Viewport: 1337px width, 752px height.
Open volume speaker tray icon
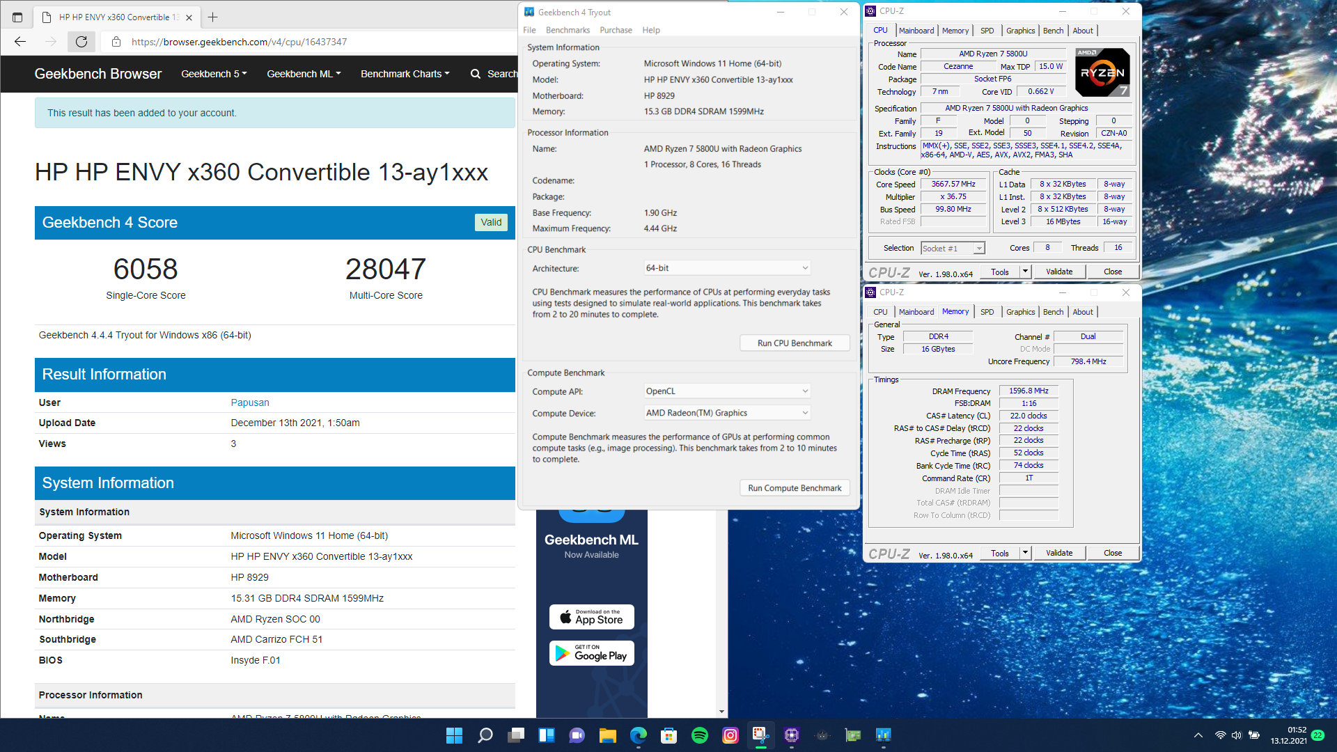coord(1237,735)
